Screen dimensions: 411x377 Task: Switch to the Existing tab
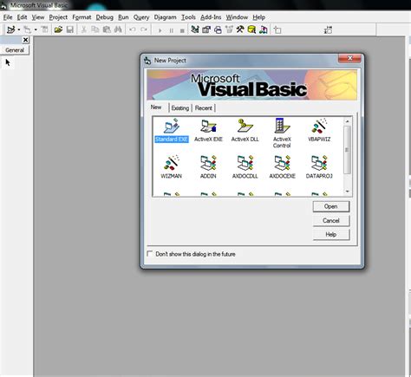coord(180,108)
